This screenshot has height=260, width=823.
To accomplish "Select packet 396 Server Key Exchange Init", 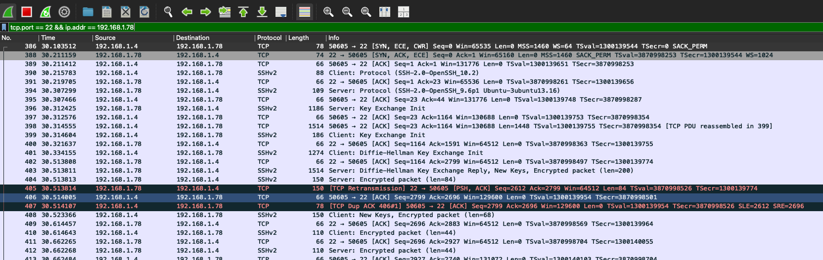I will pyautogui.click(x=411, y=109).
